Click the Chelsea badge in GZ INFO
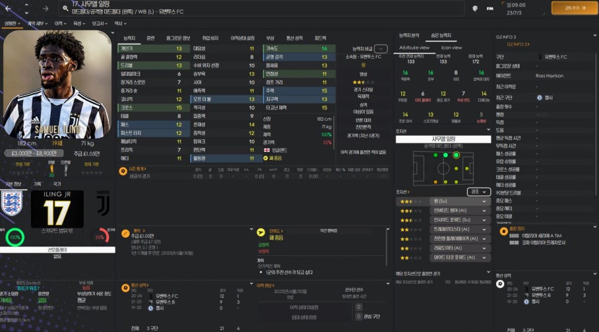Screen dimensions: 599x332 tap(539, 97)
